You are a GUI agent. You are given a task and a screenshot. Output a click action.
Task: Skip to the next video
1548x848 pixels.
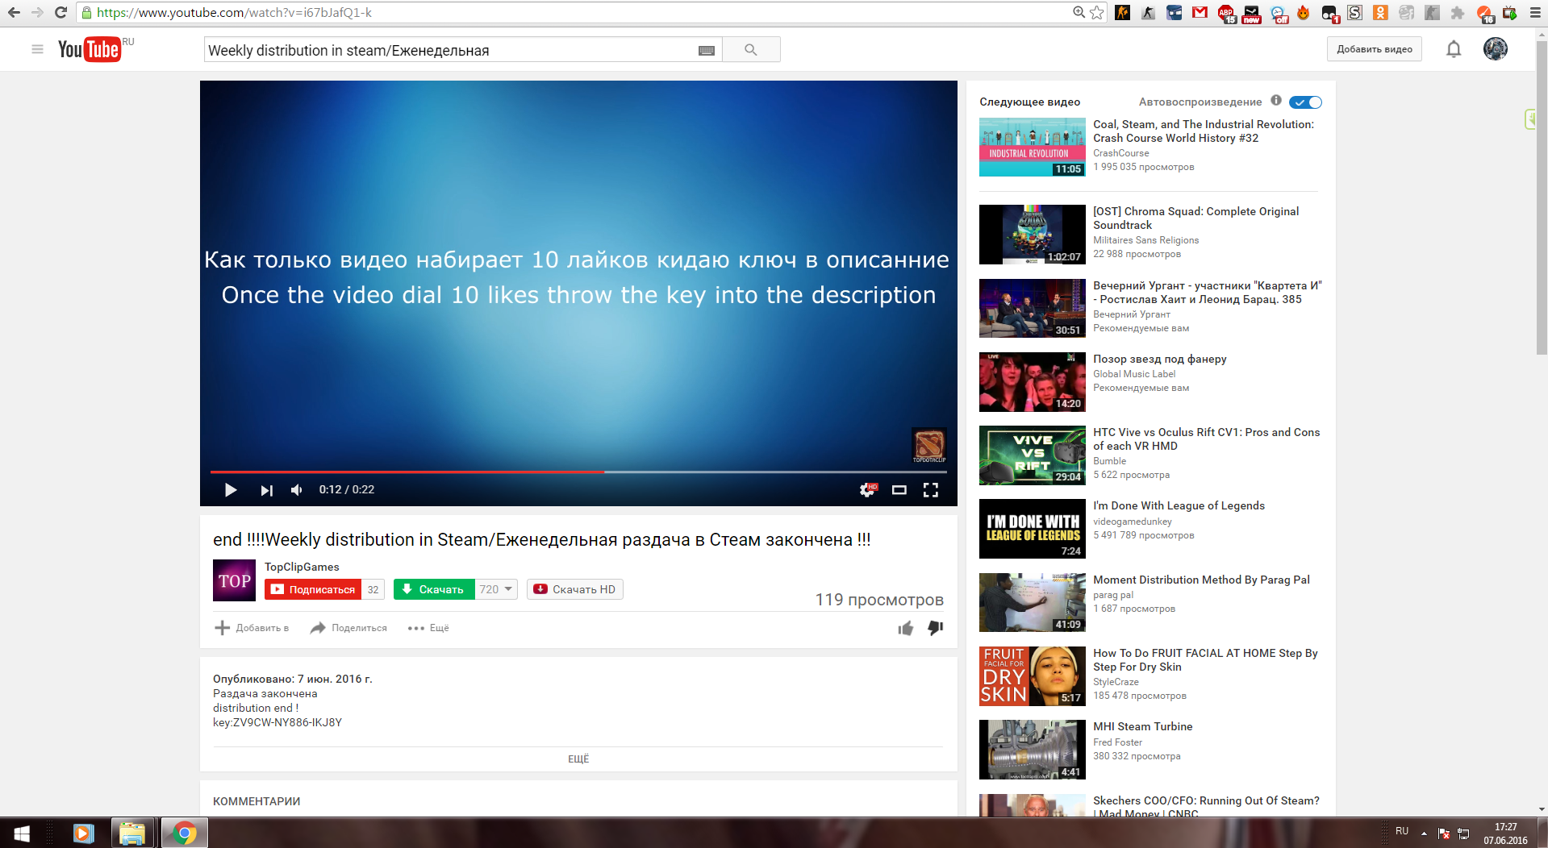pos(266,490)
